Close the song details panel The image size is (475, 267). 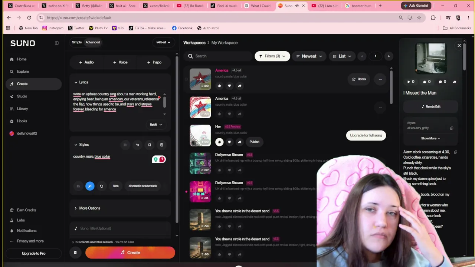pos(459,46)
